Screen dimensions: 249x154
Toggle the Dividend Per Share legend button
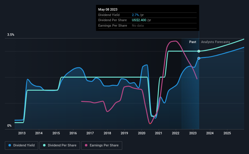[60, 146]
